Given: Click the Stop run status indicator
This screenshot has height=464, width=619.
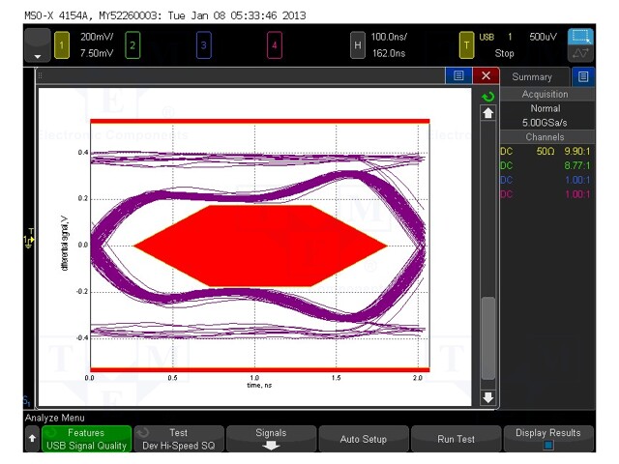Looking at the screenshot, I should 505,53.
